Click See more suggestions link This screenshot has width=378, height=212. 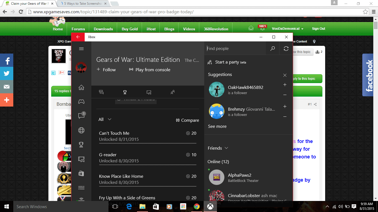[217, 126]
